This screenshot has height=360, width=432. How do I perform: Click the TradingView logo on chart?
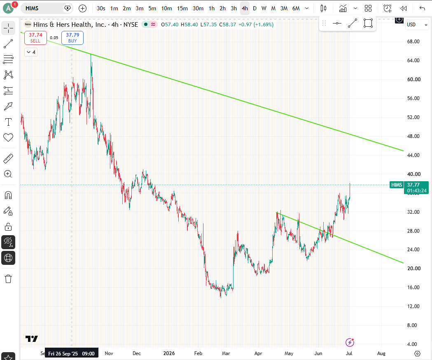31,339
